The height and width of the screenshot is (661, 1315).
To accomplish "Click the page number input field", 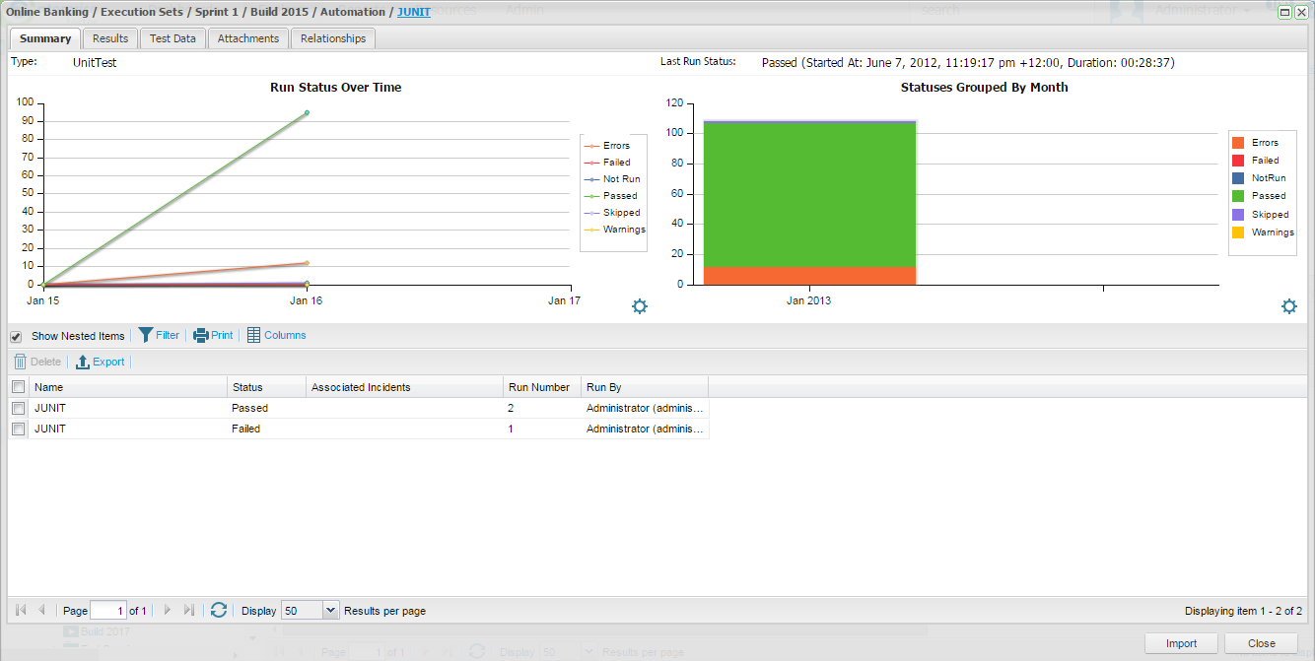I will coord(107,611).
